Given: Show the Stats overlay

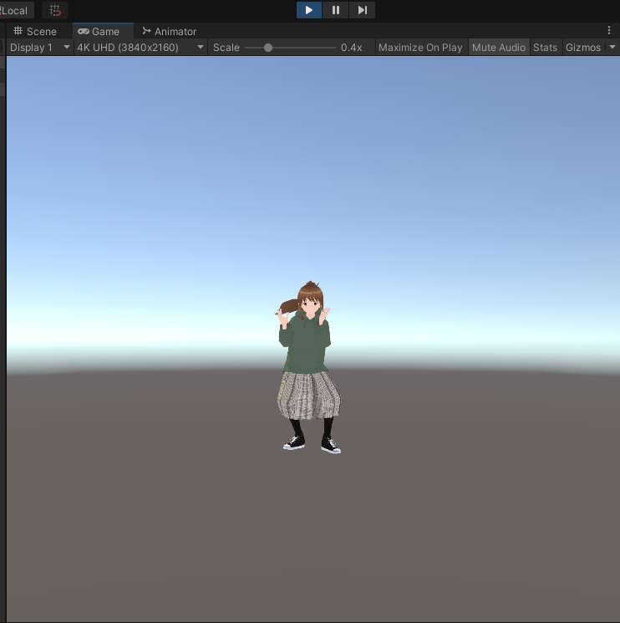Looking at the screenshot, I should (x=545, y=48).
